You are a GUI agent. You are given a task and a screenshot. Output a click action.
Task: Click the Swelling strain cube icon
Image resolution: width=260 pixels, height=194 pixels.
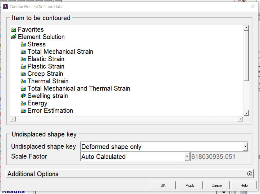coord(23,96)
